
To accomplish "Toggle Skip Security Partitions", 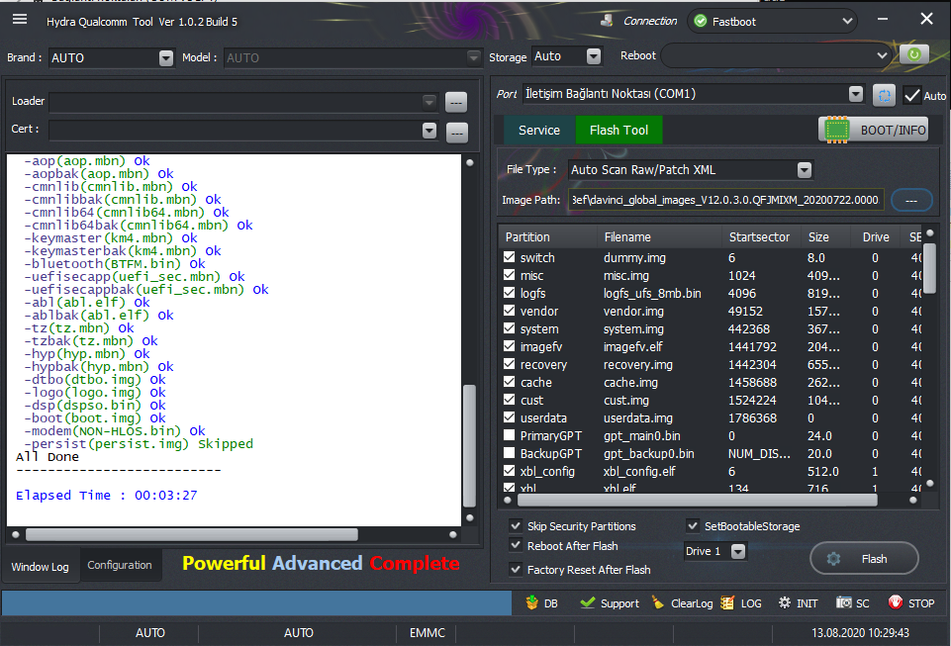I will (516, 526).
